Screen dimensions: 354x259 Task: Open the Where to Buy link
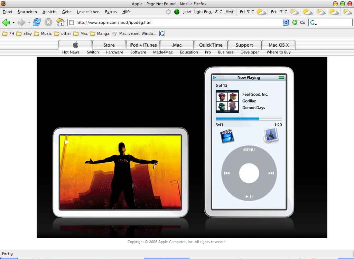279,52
